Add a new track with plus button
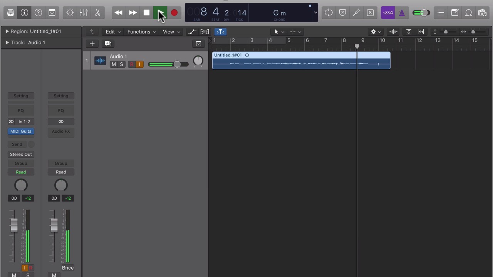This screenshot has height=277, width=493. click(x=92, y=43)
